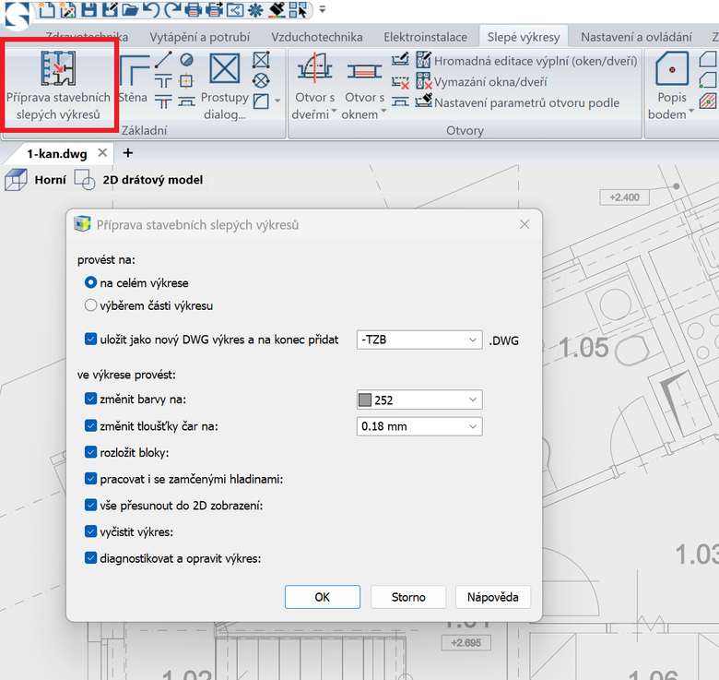Viewport: 719px width, 680px height.
Task: Select radio button výběrem části výkresu
Action: click(90, 305)
